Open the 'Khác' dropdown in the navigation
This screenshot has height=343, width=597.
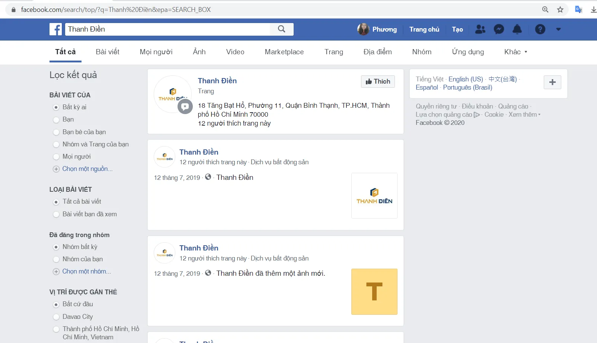(x=515, y=52)
